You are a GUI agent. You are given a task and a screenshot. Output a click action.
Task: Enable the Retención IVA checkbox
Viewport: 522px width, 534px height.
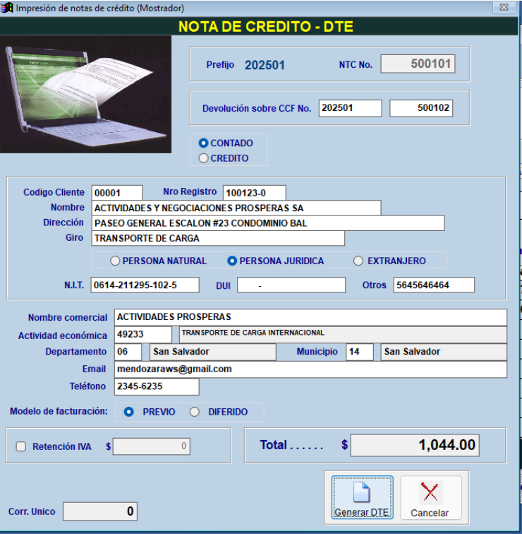(x=21, y=446)
